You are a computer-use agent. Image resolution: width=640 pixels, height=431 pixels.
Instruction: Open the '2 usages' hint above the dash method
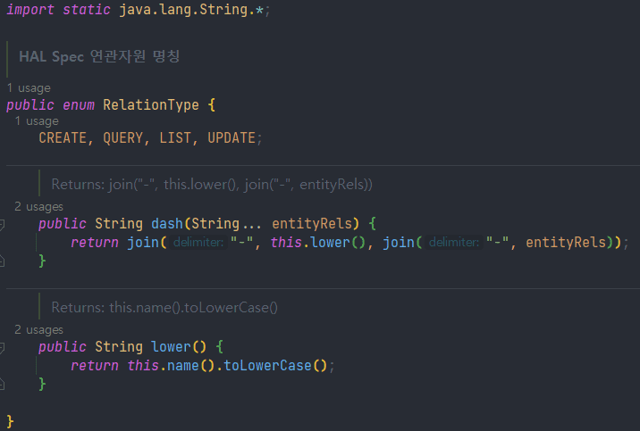38,206
